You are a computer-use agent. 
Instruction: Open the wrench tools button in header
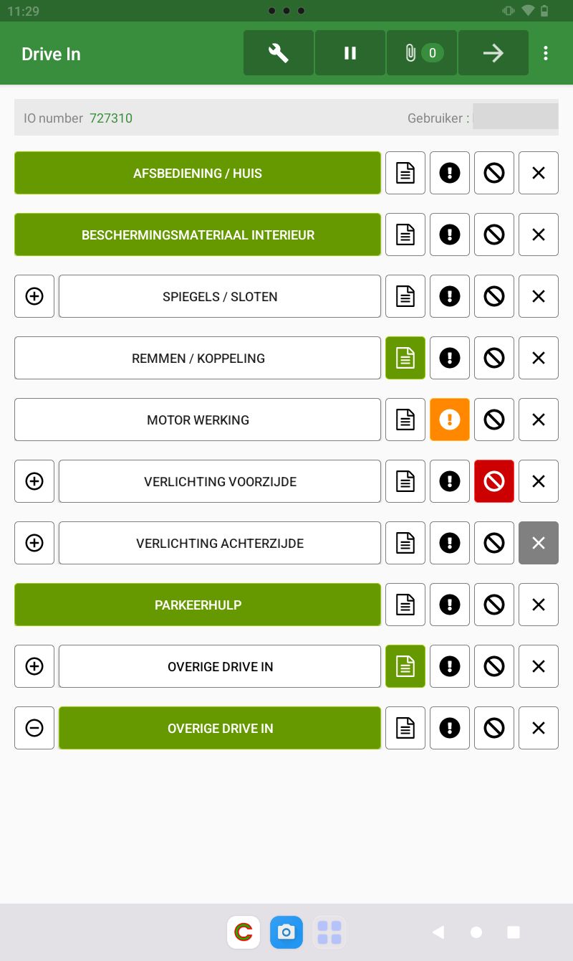(279, 53)
